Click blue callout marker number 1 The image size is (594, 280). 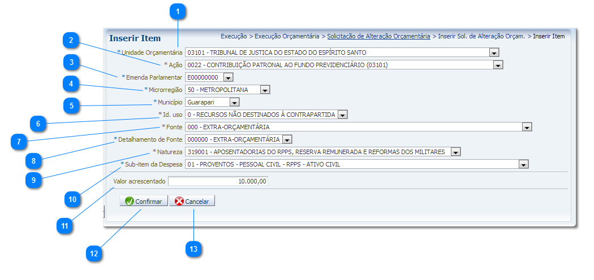pyautogui.click(x=179, y=11)
